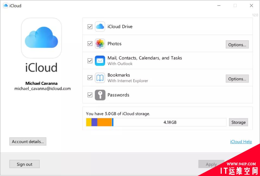
Task: Click the large iCloud logo
Action: pyautogui.click(x=41, y=38)
